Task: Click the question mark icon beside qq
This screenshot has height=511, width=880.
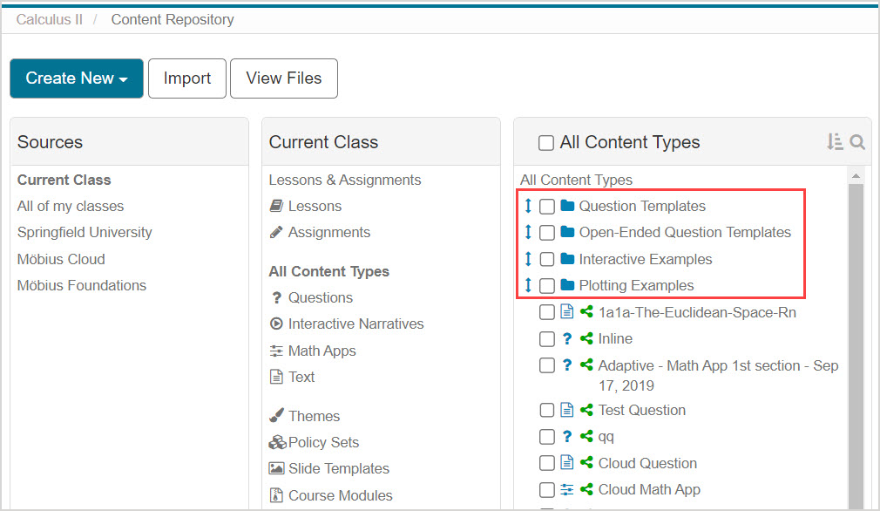Action: [567, 437]
